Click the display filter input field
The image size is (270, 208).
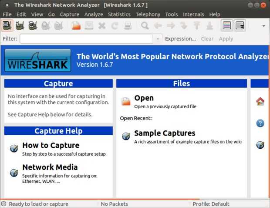pyautogui.click(x=86, y=39)
